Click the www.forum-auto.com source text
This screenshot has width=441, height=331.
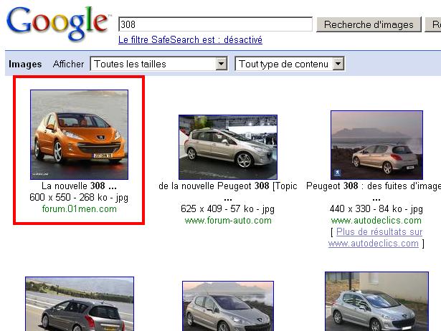(228, 220)
